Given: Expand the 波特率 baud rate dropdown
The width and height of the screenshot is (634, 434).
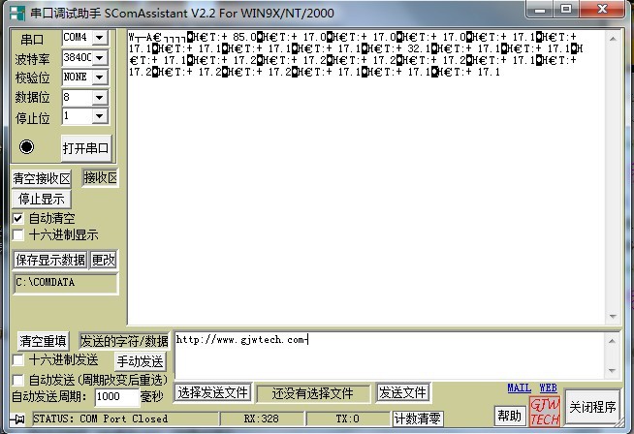Looking at the screenshot, I should [x=100, y=57].
